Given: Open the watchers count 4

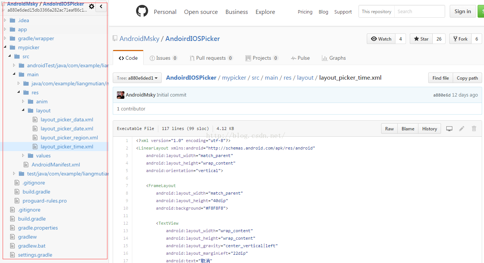Looking at the screenshot, I should [x=400, y=39].
